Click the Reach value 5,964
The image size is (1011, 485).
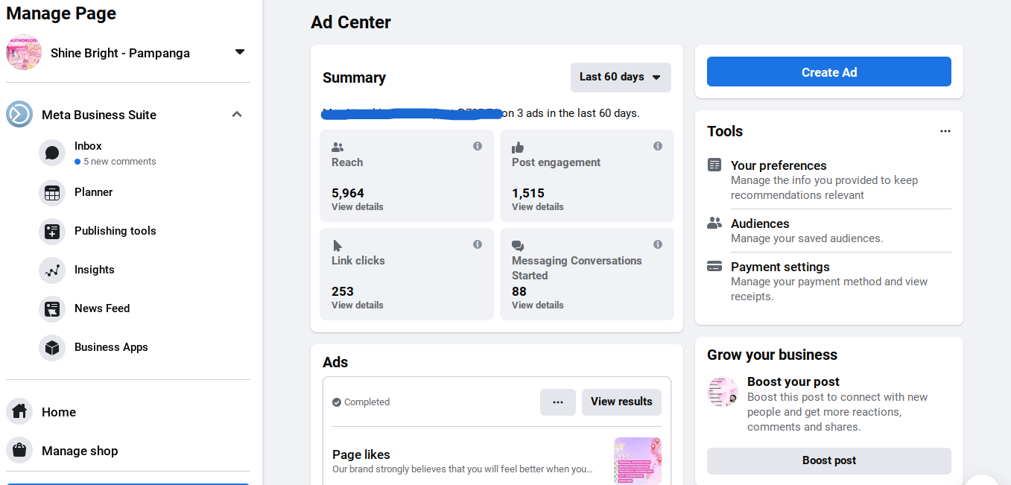[348, 193]
